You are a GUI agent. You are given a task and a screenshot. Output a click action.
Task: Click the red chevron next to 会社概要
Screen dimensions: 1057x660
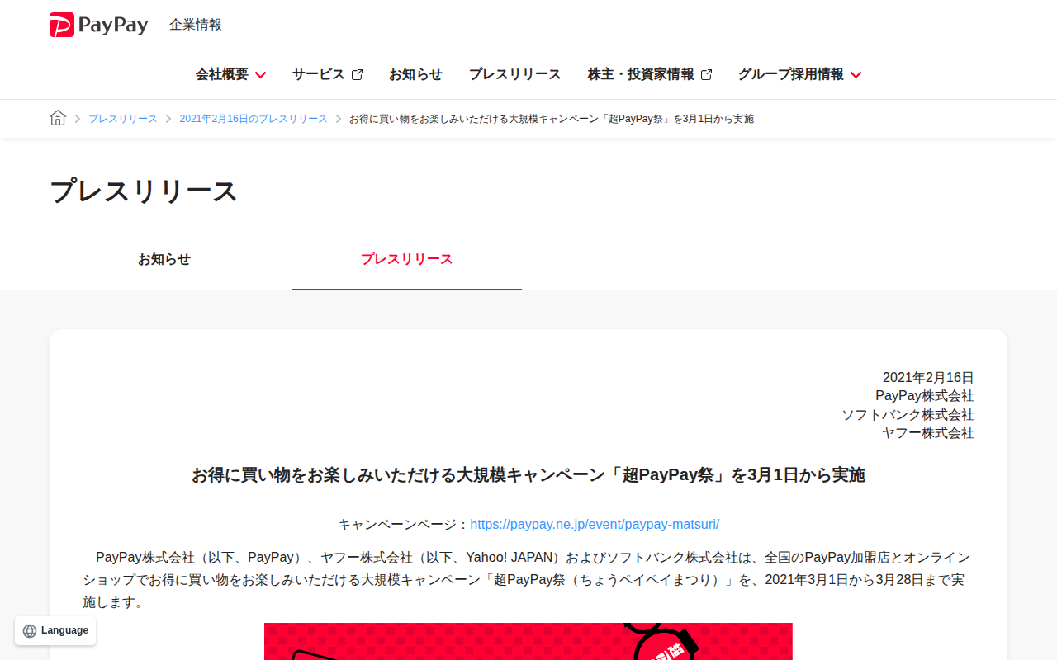(x=260, y=75)
